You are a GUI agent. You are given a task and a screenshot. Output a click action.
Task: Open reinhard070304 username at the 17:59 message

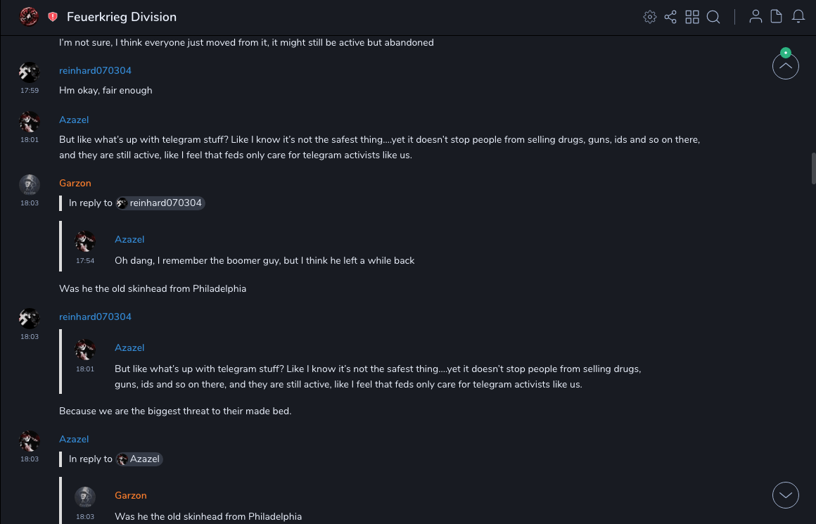click(x=95, y=71)
